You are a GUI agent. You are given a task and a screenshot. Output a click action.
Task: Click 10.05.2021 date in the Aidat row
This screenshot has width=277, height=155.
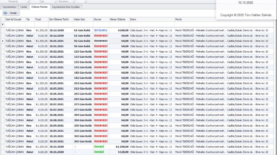pyautogui.click(x=57, y=89)
